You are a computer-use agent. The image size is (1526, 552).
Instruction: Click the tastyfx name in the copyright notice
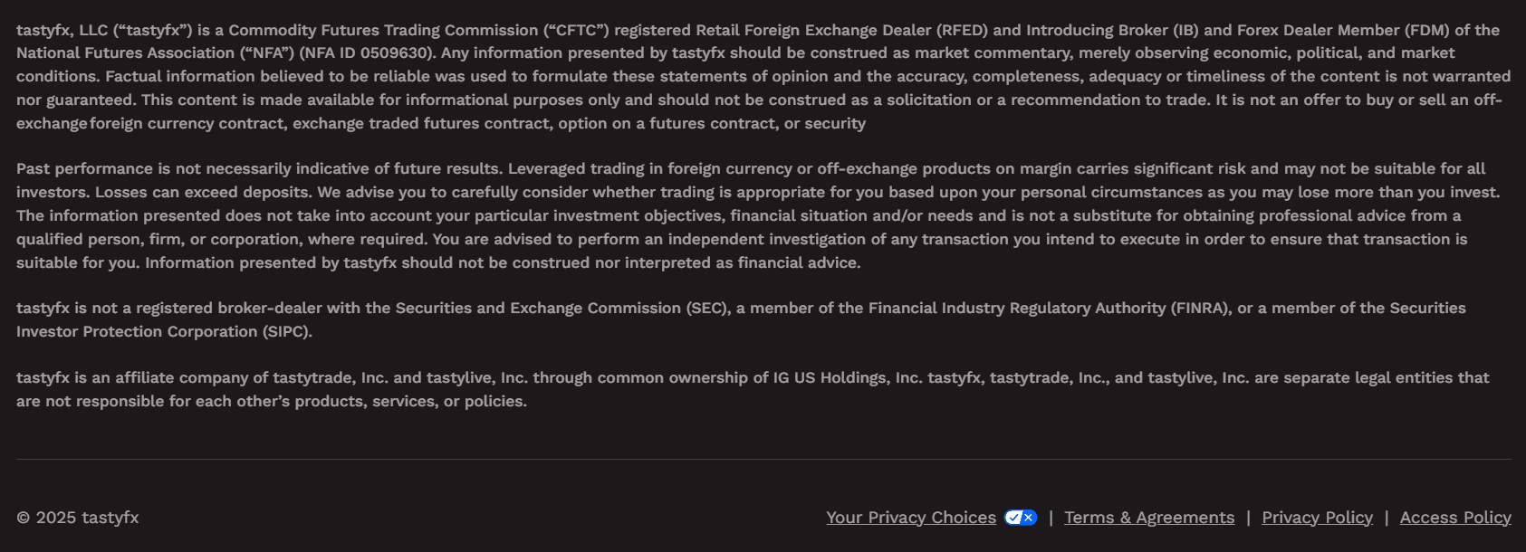pyautogui.click(x=110, y=518)
